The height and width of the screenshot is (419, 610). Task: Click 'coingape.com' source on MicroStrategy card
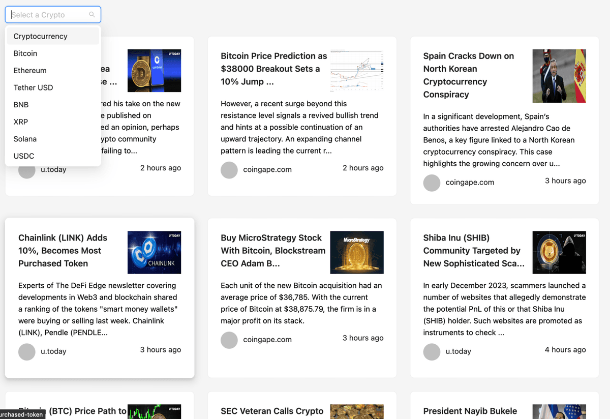click(x=267, y=340)
